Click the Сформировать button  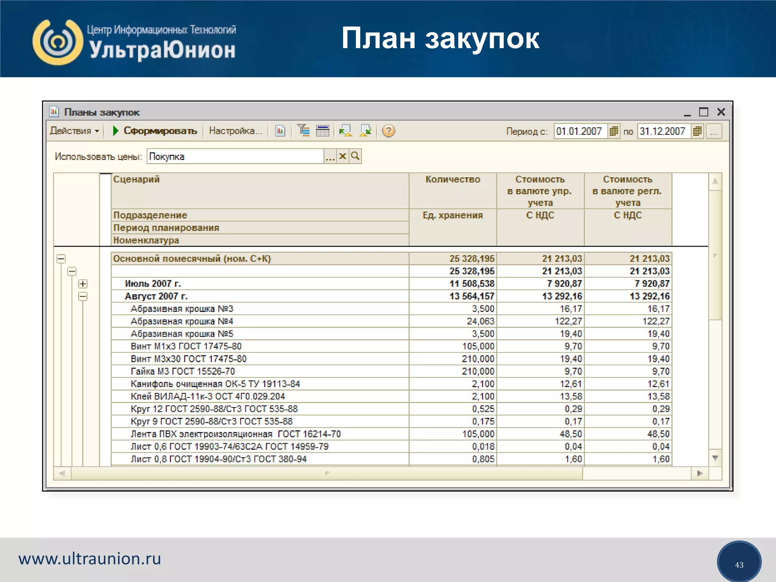pos(155,131)
